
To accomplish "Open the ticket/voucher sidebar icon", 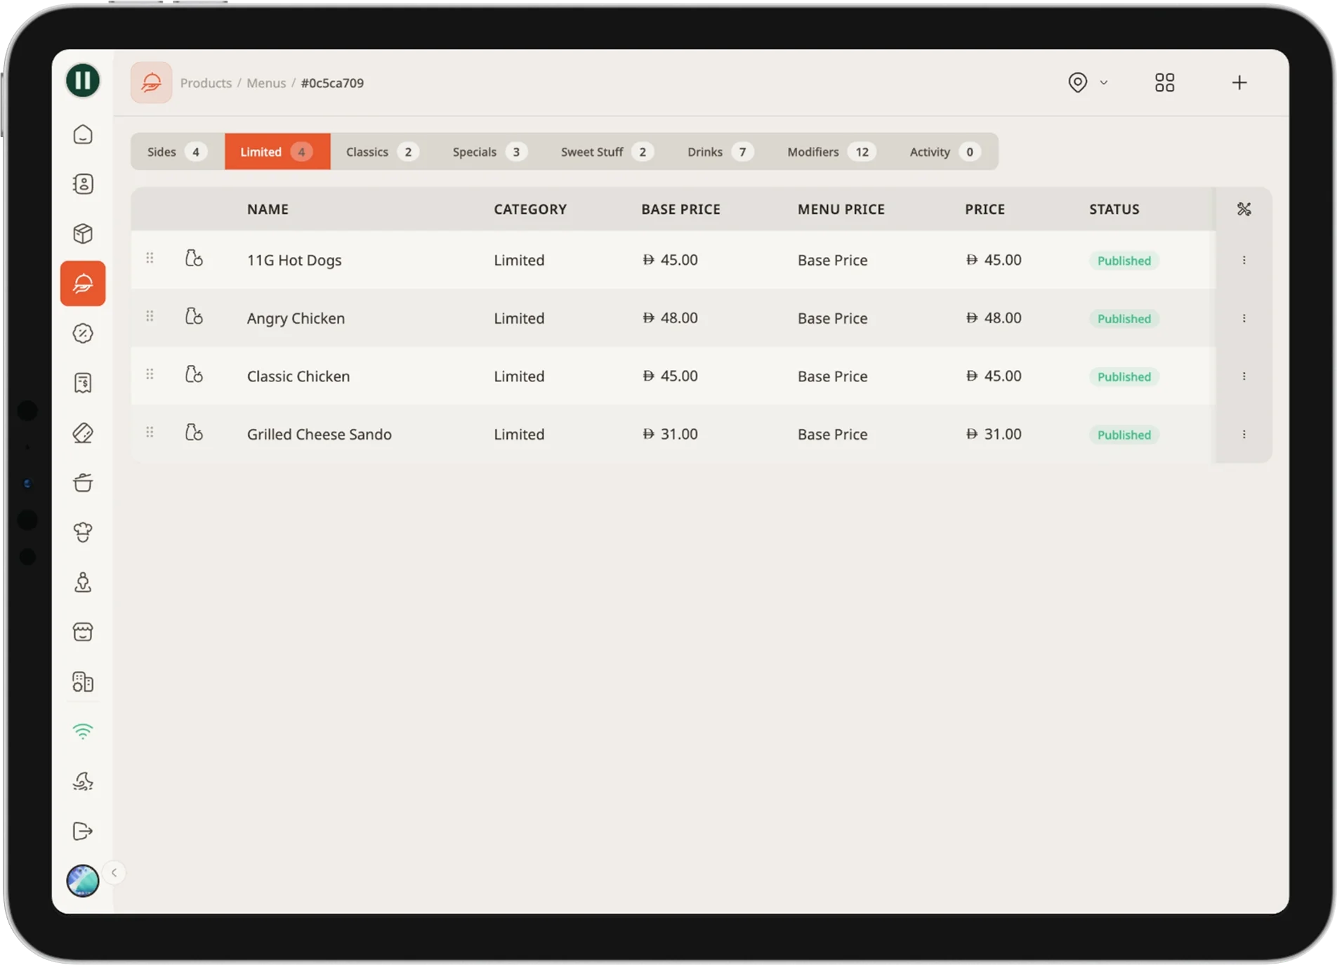I will click(83, 433).
